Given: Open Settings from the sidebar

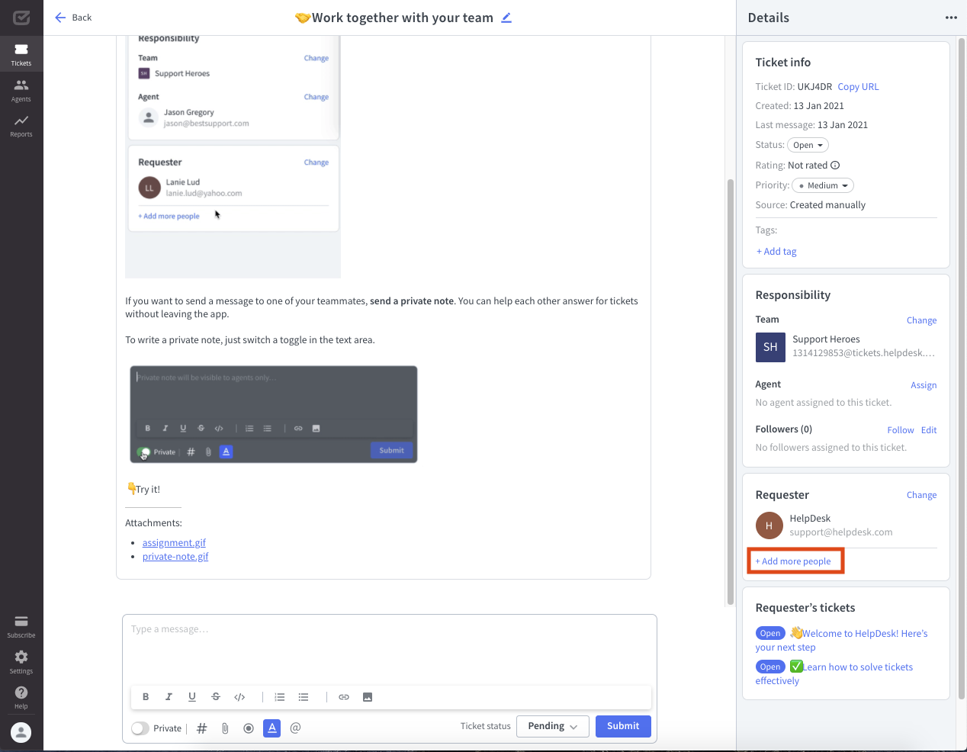Looking at the screenshot, I should click(21, 662).
